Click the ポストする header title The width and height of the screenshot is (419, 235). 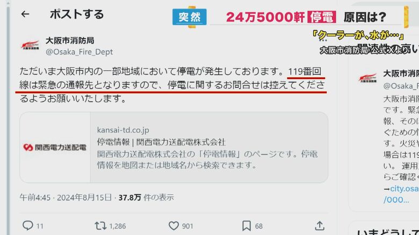(x=77, y=14)
